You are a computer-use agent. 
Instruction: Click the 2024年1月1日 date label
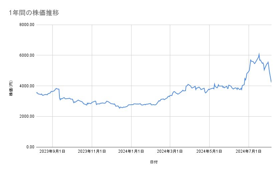pos(131,151)
